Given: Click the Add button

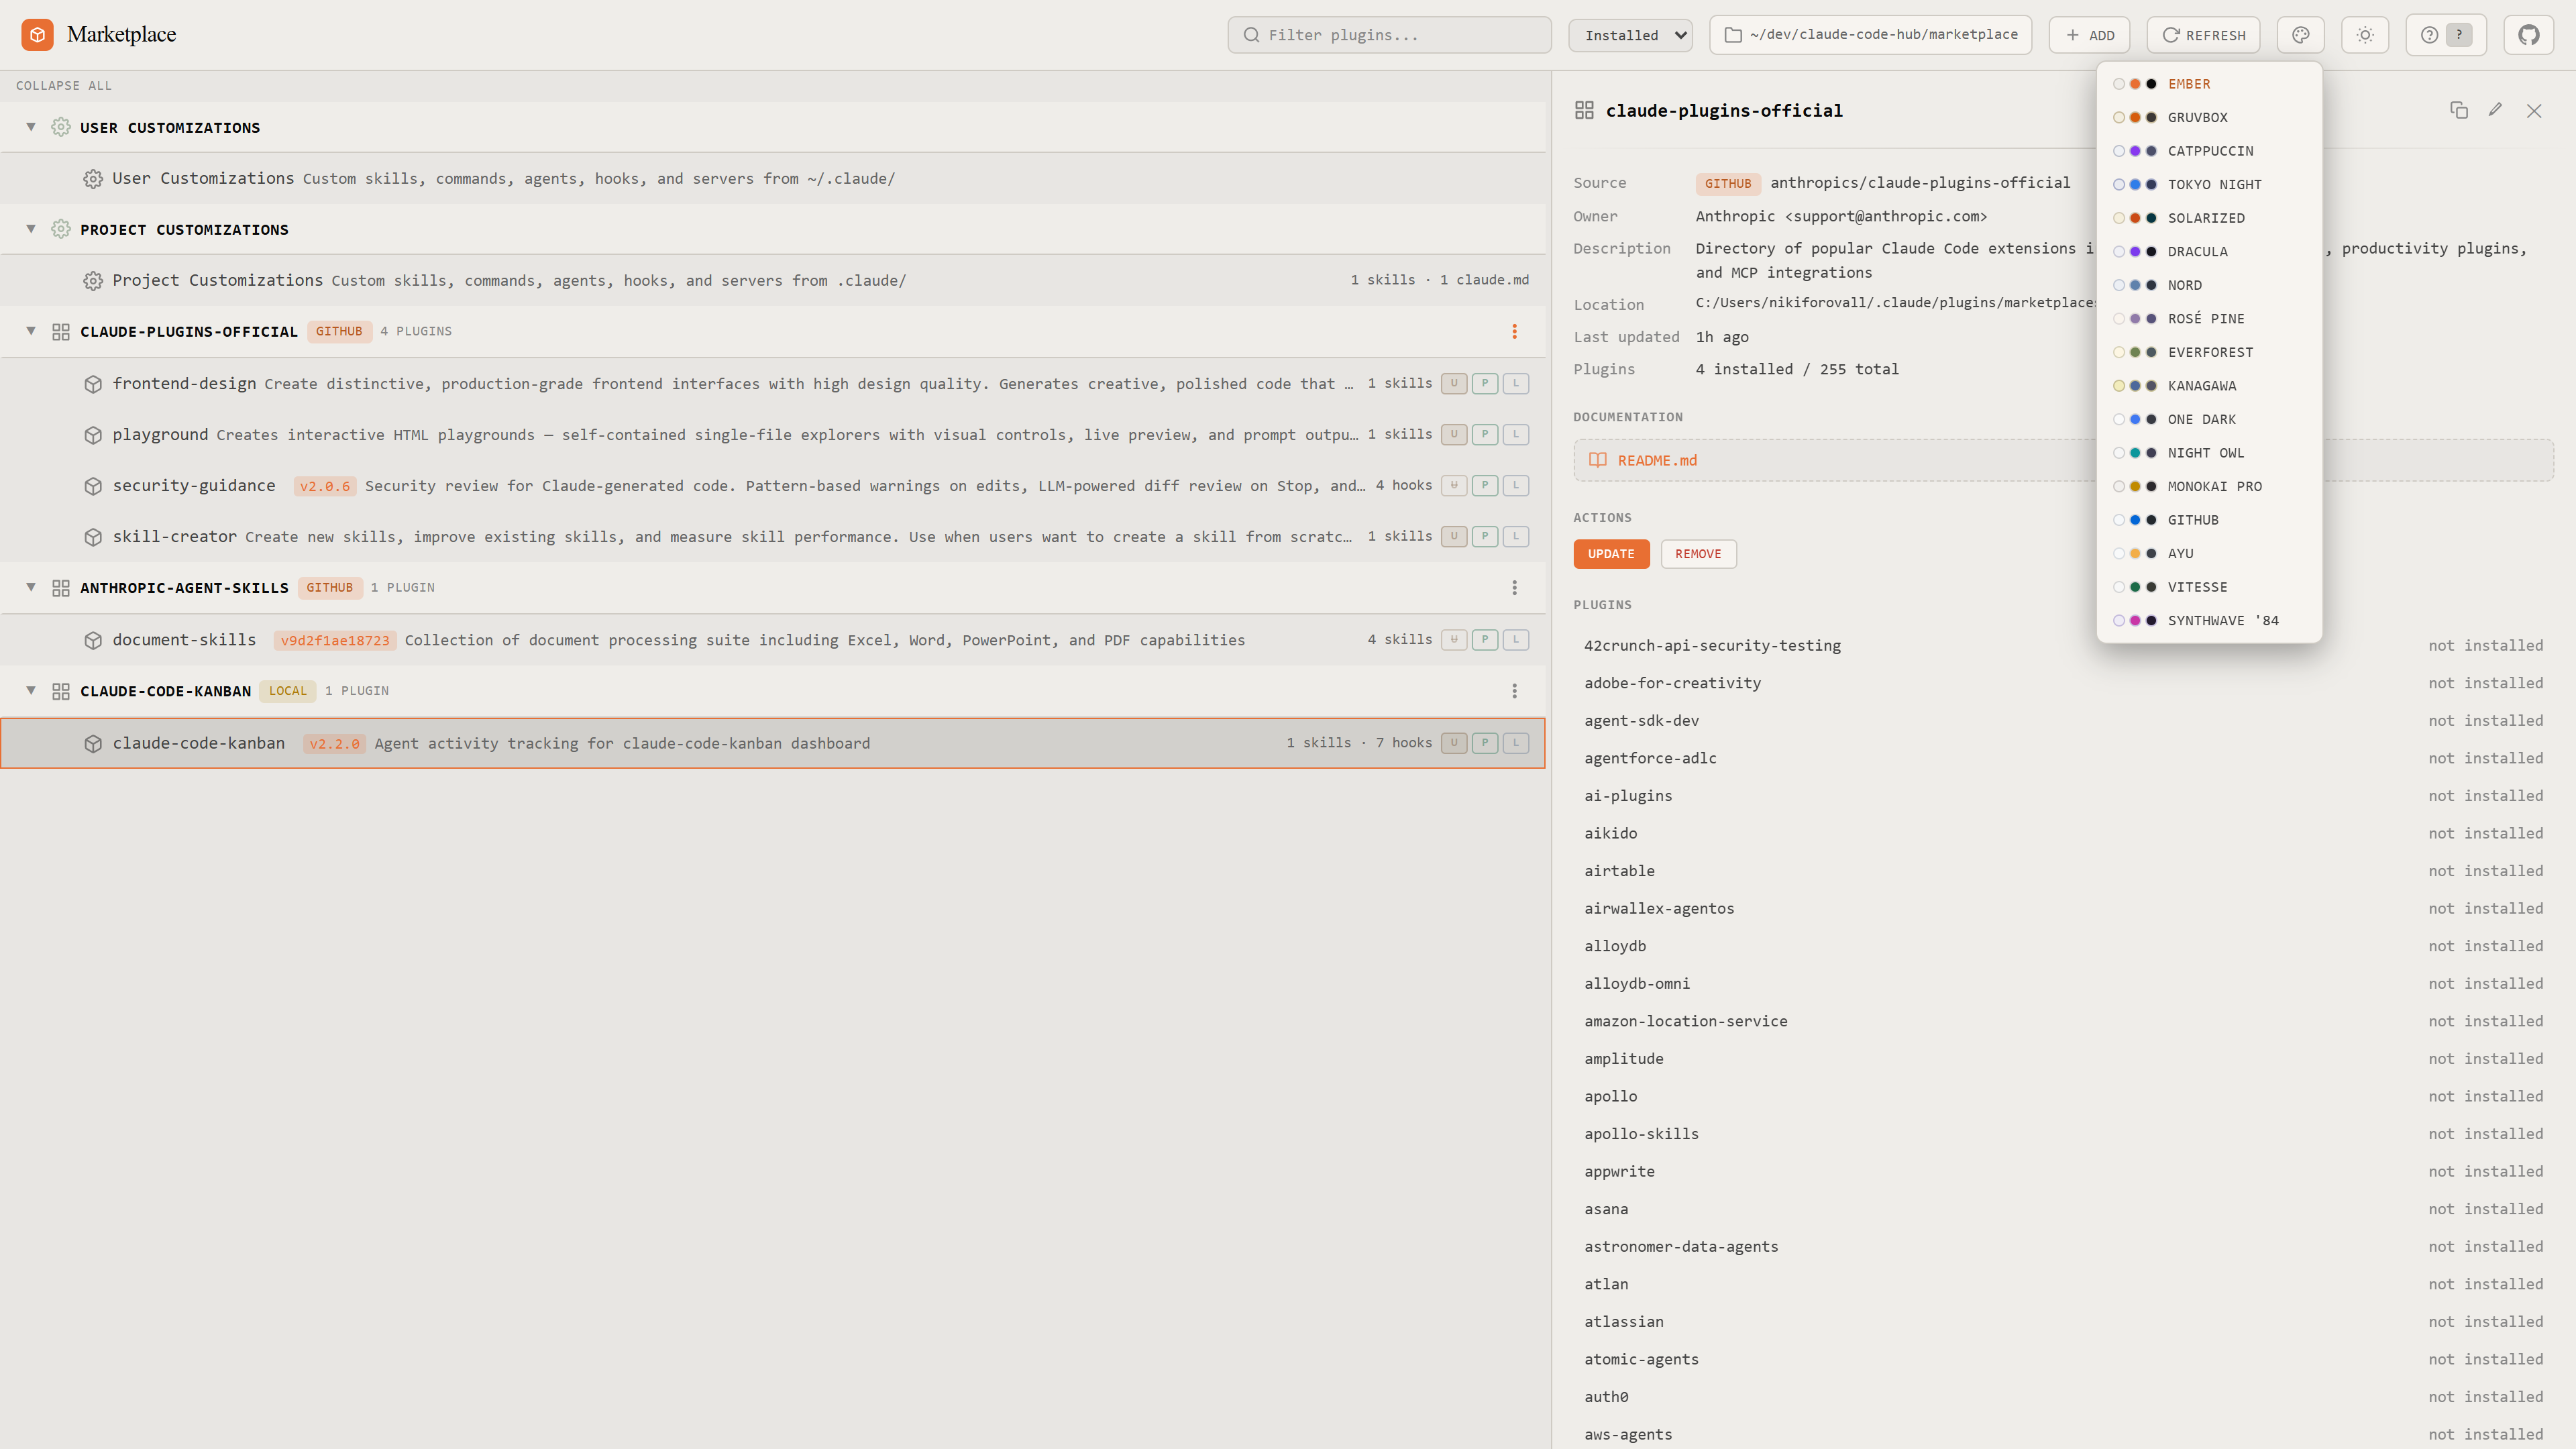Looking at the screenshot, I should [2089, 35].
